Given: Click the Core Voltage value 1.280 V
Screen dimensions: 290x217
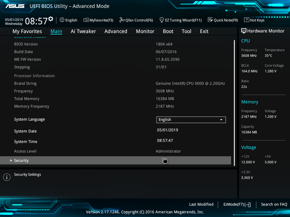Looking at the screenshot, I should coord(270,71).
